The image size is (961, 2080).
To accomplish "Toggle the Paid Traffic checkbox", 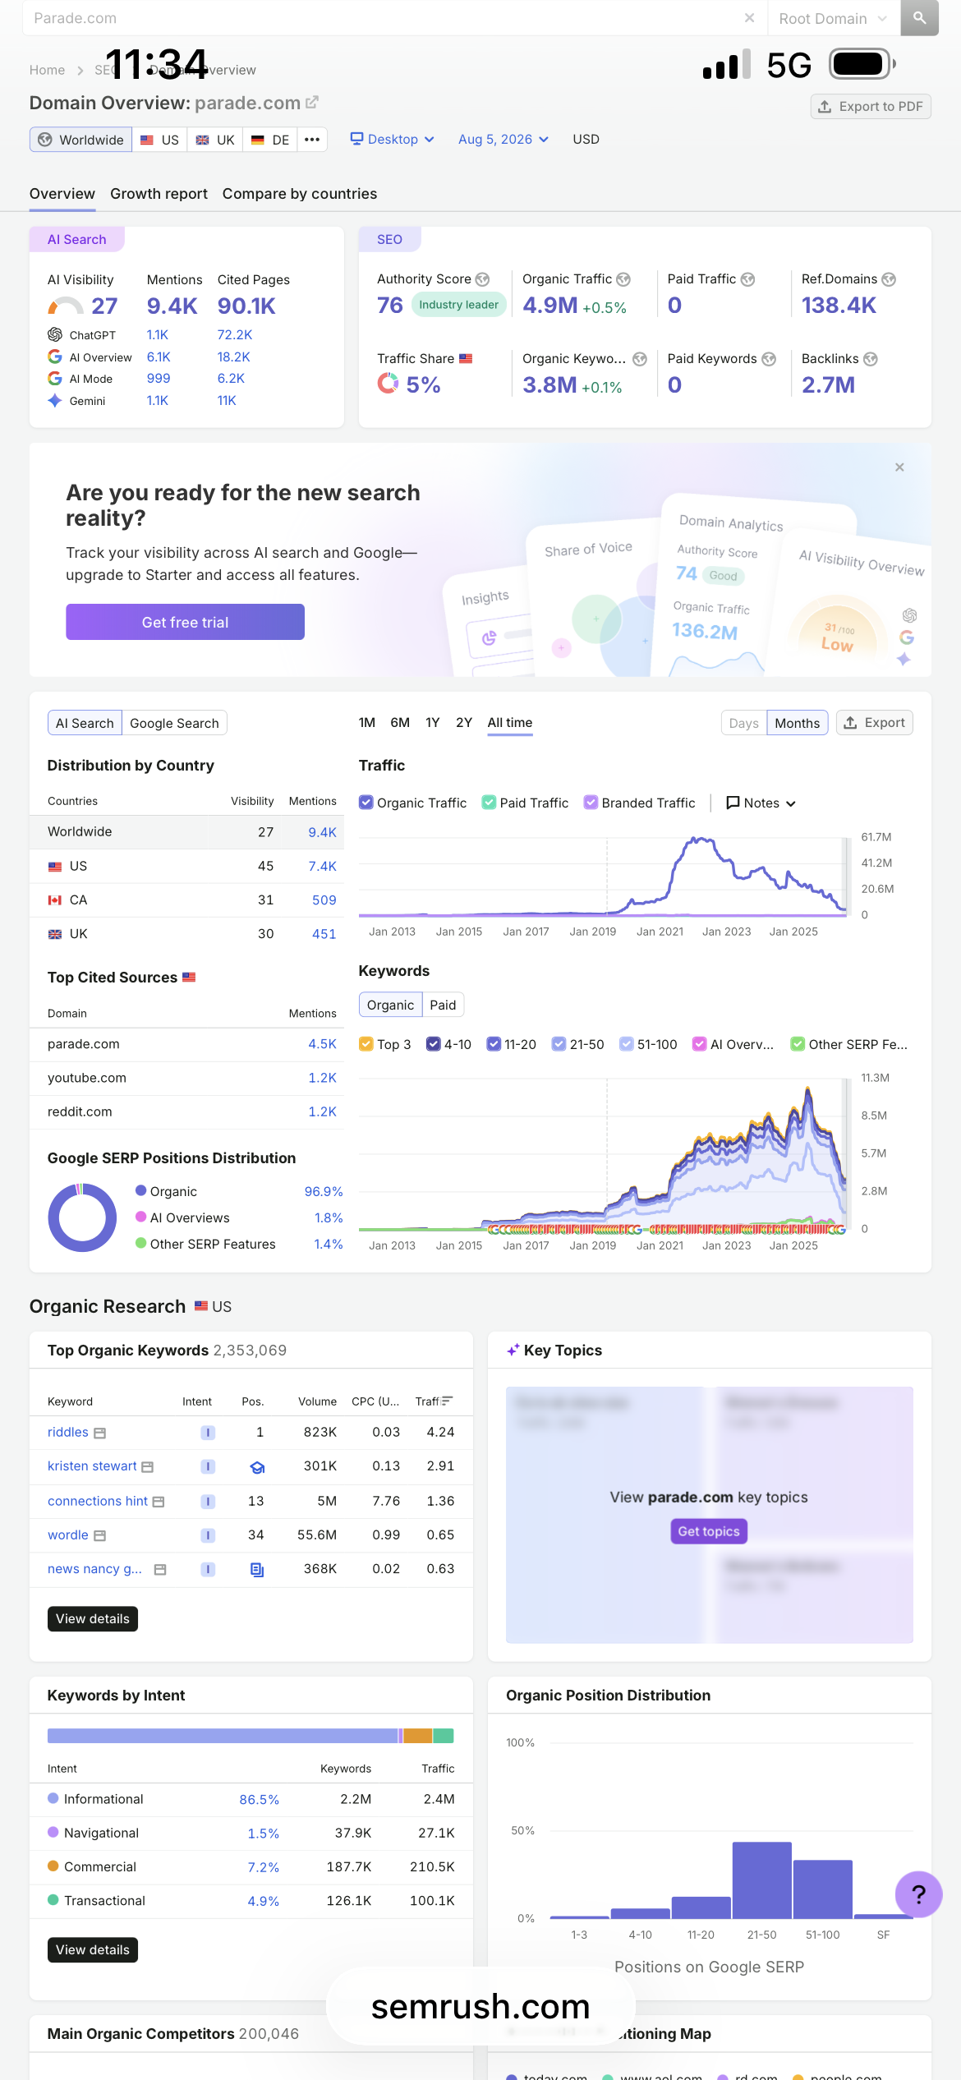I will coord(489,803).
